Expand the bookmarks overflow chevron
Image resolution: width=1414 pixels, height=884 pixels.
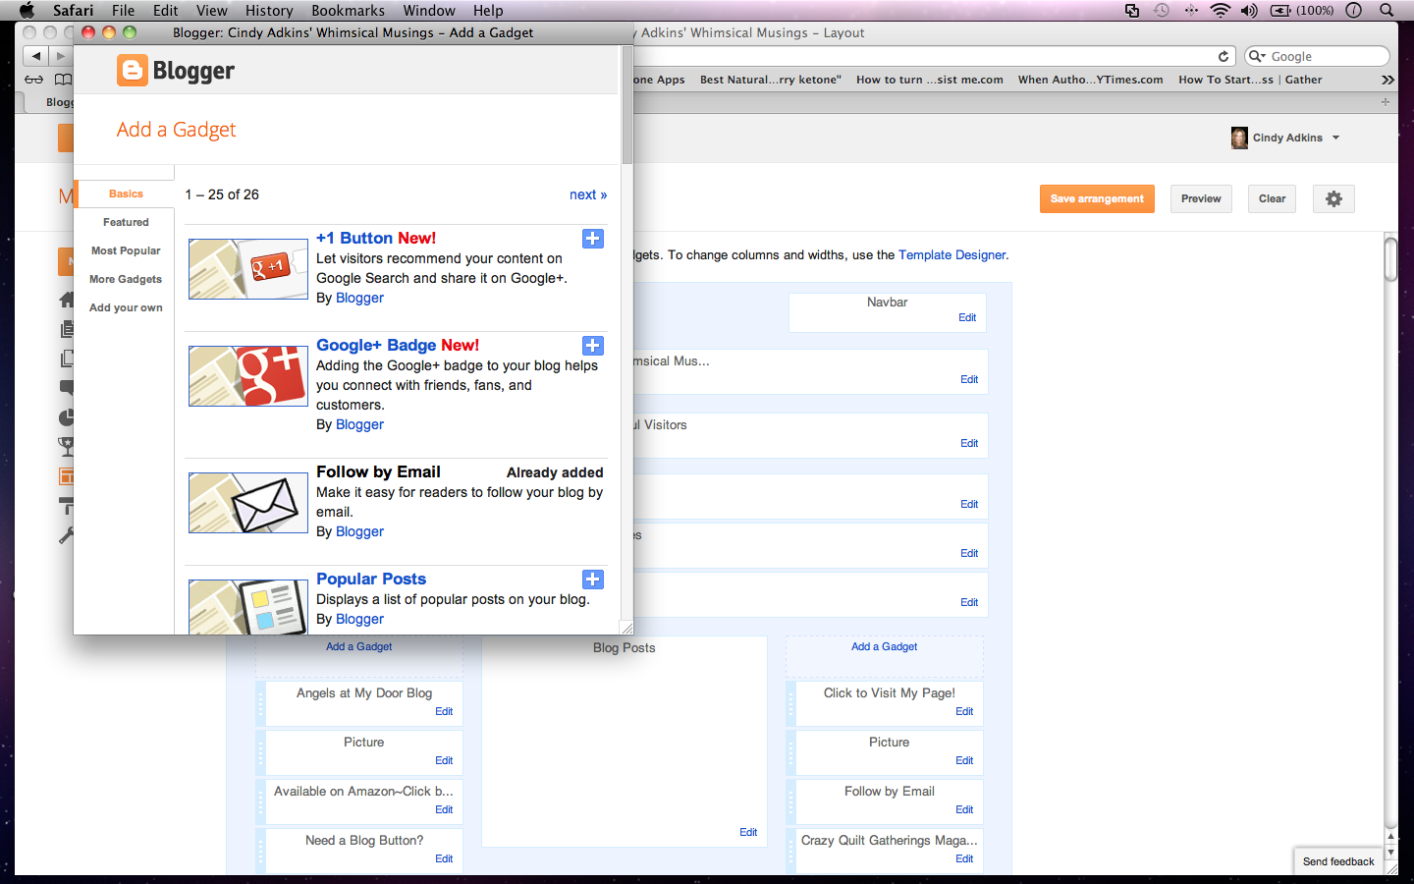click(1387, 80)
